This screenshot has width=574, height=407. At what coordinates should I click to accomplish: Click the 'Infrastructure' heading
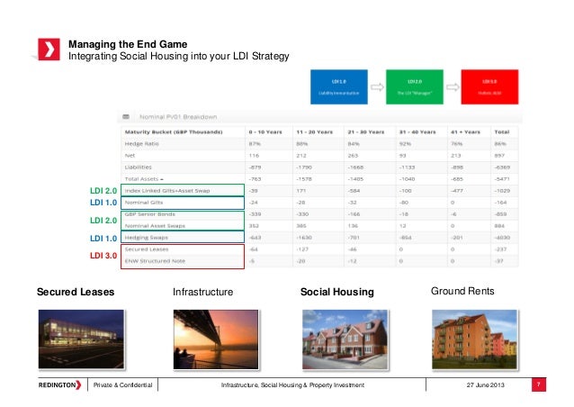tap(202, 292)
